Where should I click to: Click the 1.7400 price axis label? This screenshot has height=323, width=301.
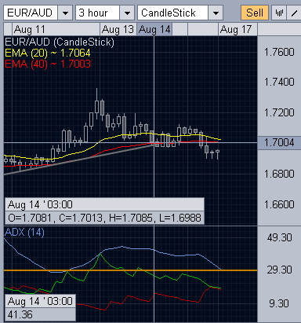tap(279, 83)
